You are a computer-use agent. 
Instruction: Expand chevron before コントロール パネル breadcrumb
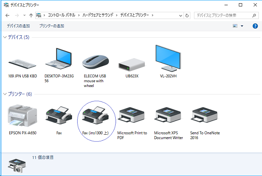(44, 15)
